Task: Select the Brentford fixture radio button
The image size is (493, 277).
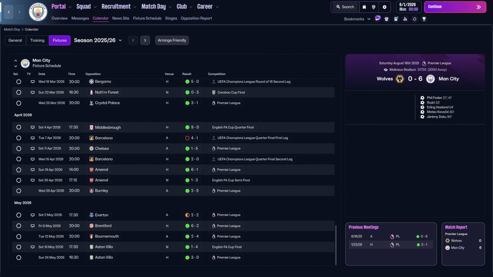Action: (x=18, y=226)
